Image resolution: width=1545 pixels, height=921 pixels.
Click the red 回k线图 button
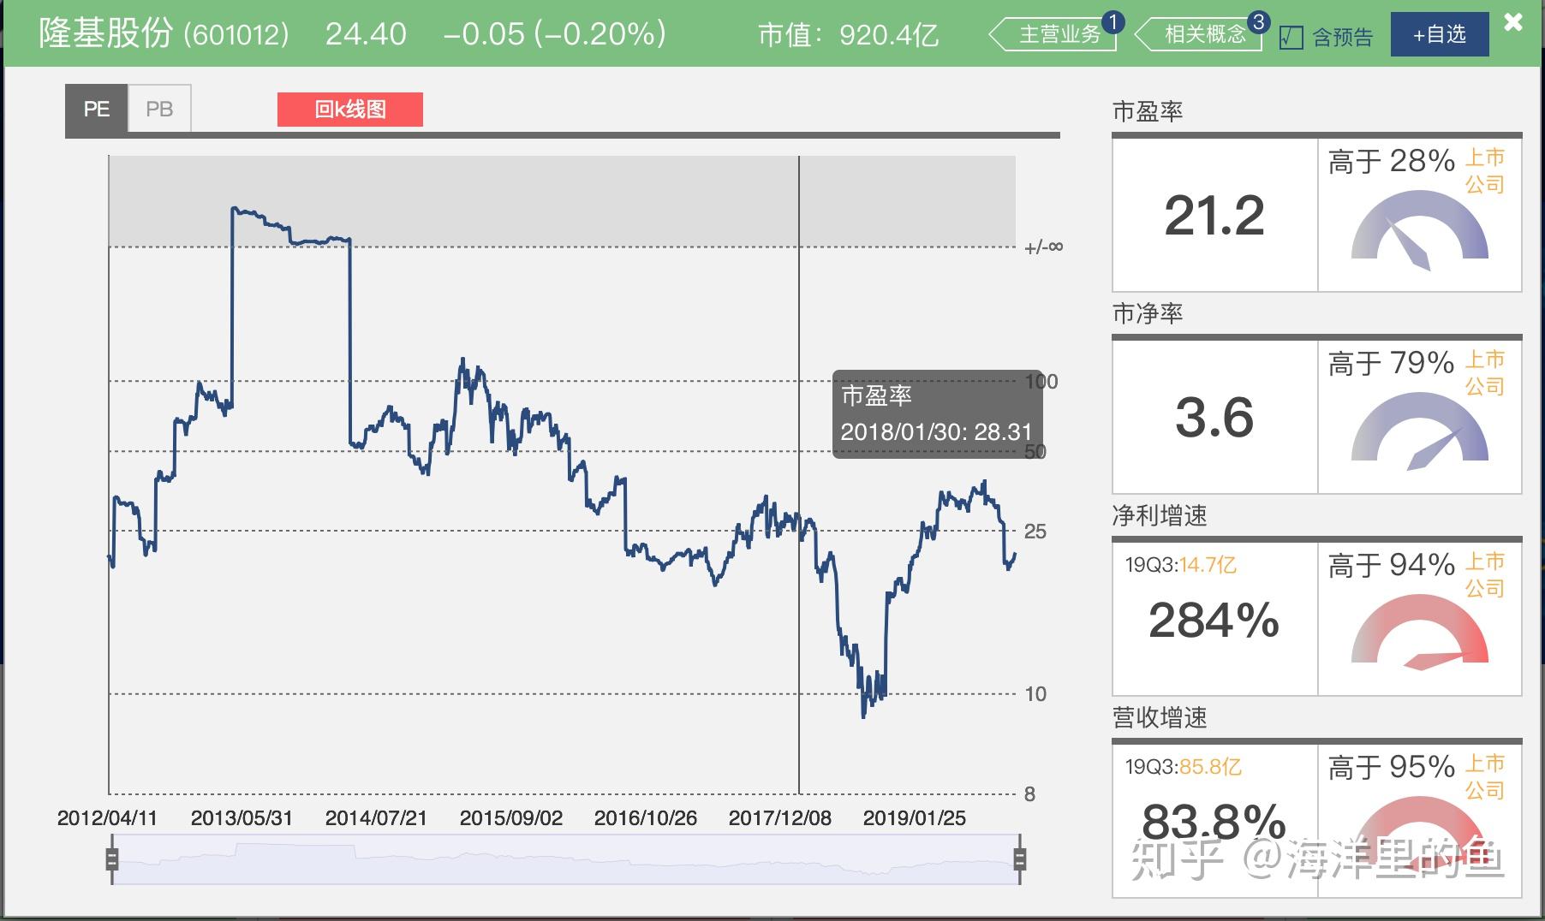click(350, 110)
